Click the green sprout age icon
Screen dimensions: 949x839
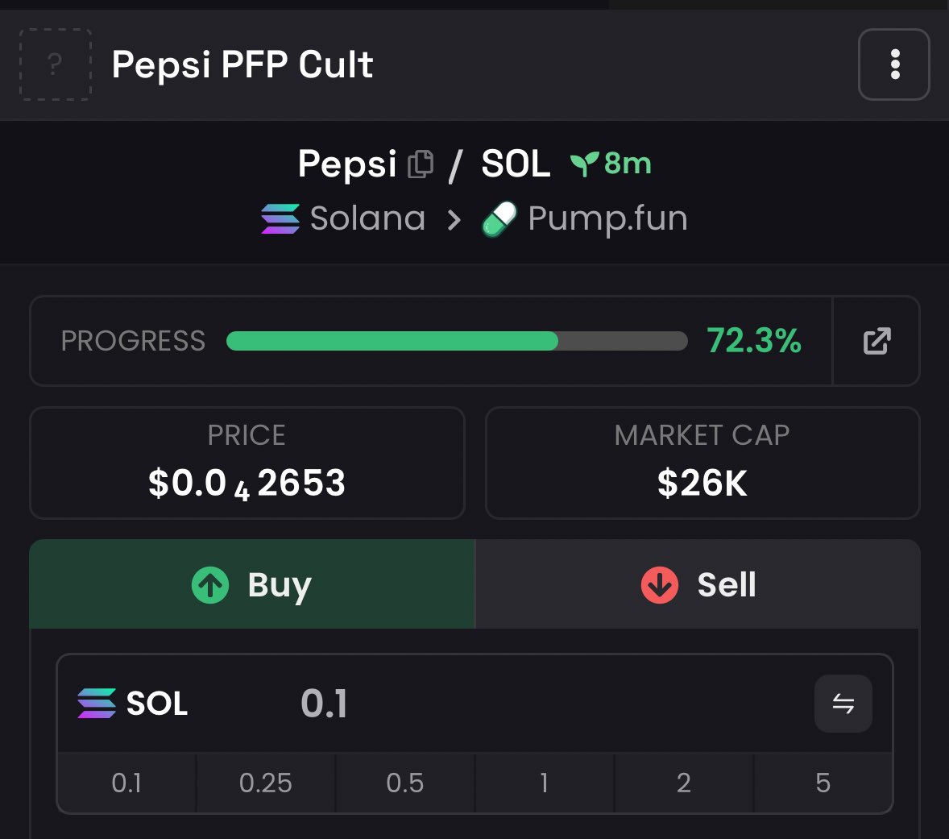coord(583,164)
